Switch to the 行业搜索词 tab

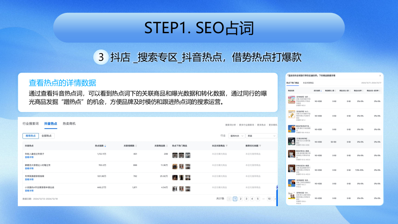pyautogui.click(x=30, y=124)
